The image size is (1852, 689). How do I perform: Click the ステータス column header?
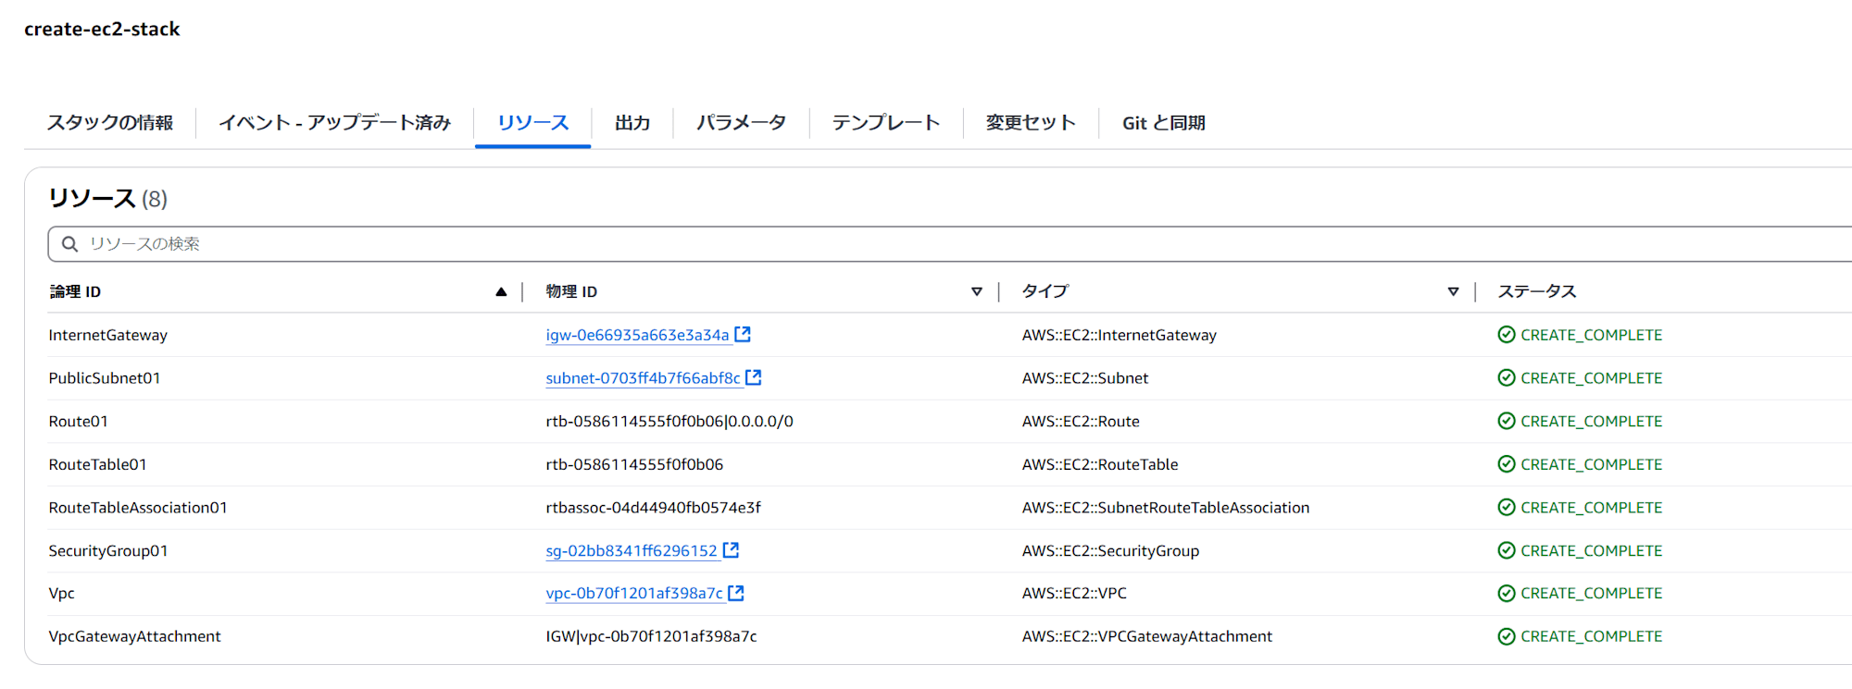pos(1537,291)
